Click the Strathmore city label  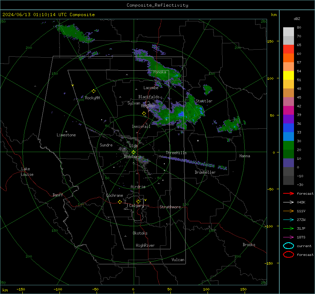(x=170, y=207)
